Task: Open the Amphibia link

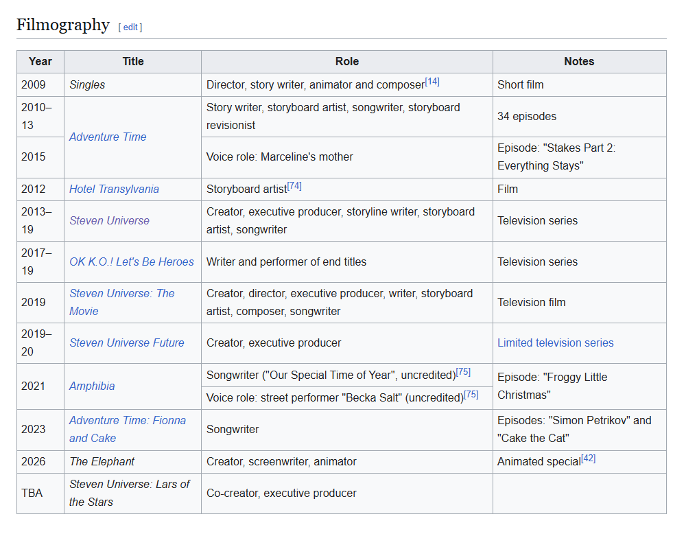Action: coord(92,386)
